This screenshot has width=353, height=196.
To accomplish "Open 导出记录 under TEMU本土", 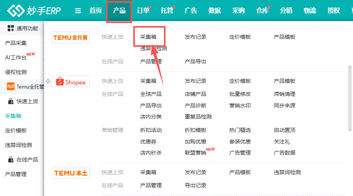I will tap(196, 185).
